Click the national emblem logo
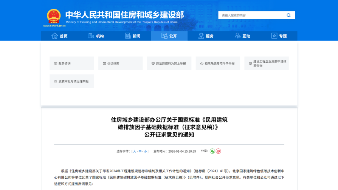 [x=54, y=16]
